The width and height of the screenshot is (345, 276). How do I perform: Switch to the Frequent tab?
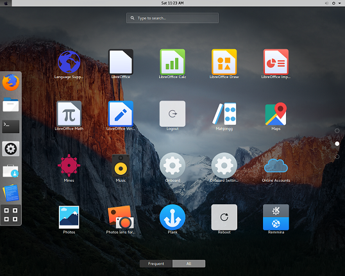pos(156,263)
